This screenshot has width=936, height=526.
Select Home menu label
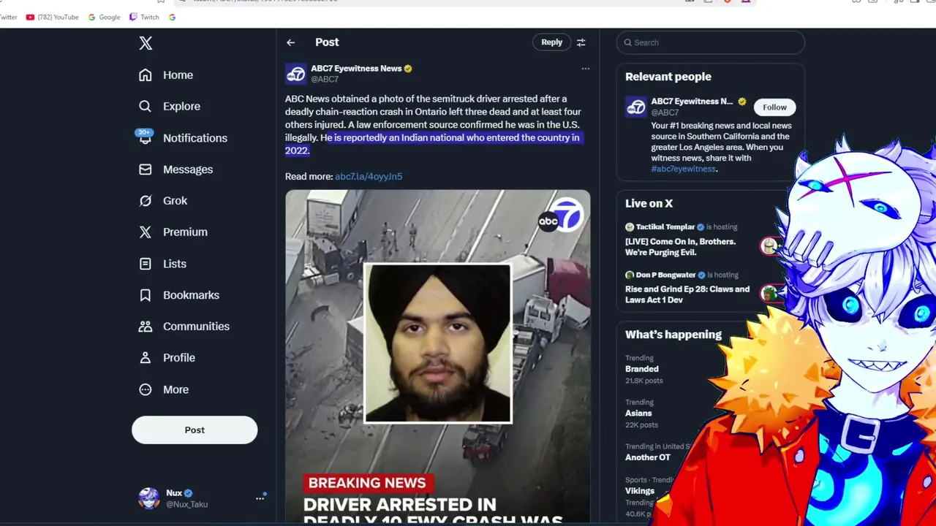point(178,75)
